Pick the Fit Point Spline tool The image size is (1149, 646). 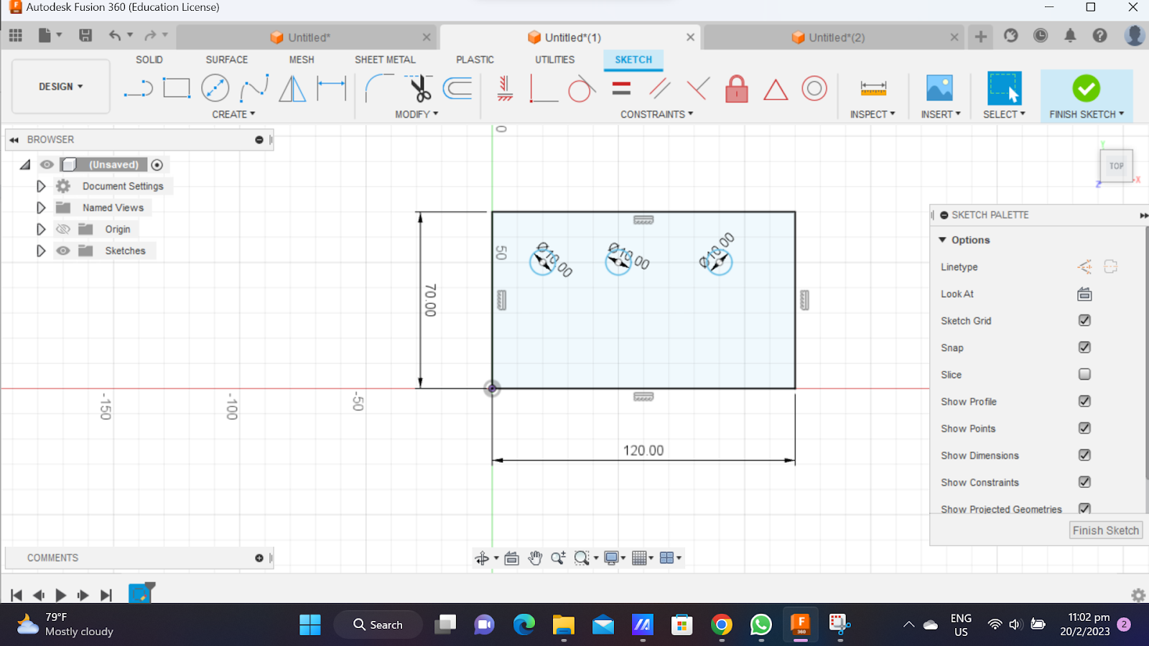pos(254,88)
